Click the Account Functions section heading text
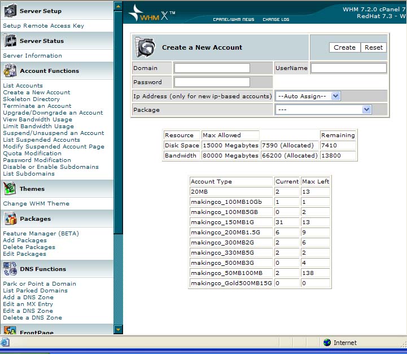 (x=49, y=71)
